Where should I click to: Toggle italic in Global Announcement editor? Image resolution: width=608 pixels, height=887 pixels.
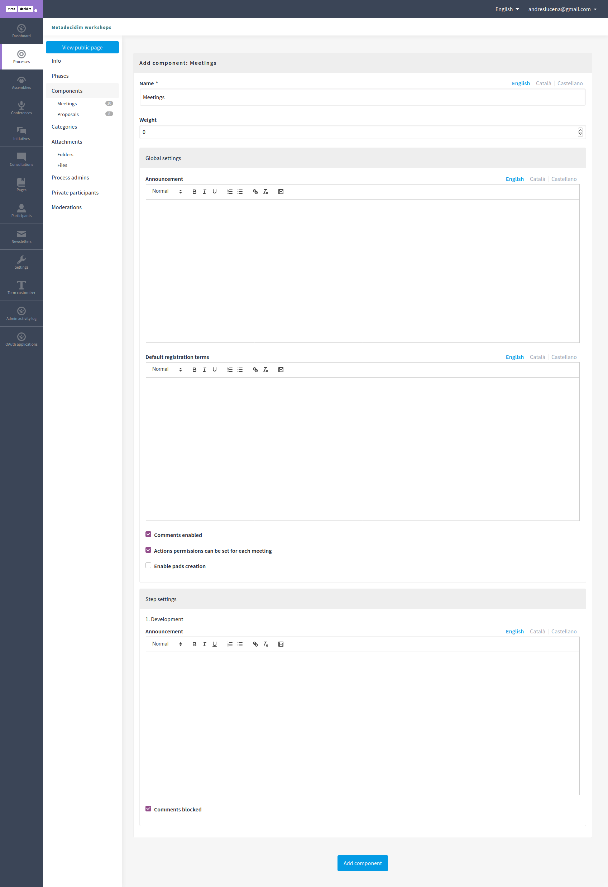click(204, 192)
